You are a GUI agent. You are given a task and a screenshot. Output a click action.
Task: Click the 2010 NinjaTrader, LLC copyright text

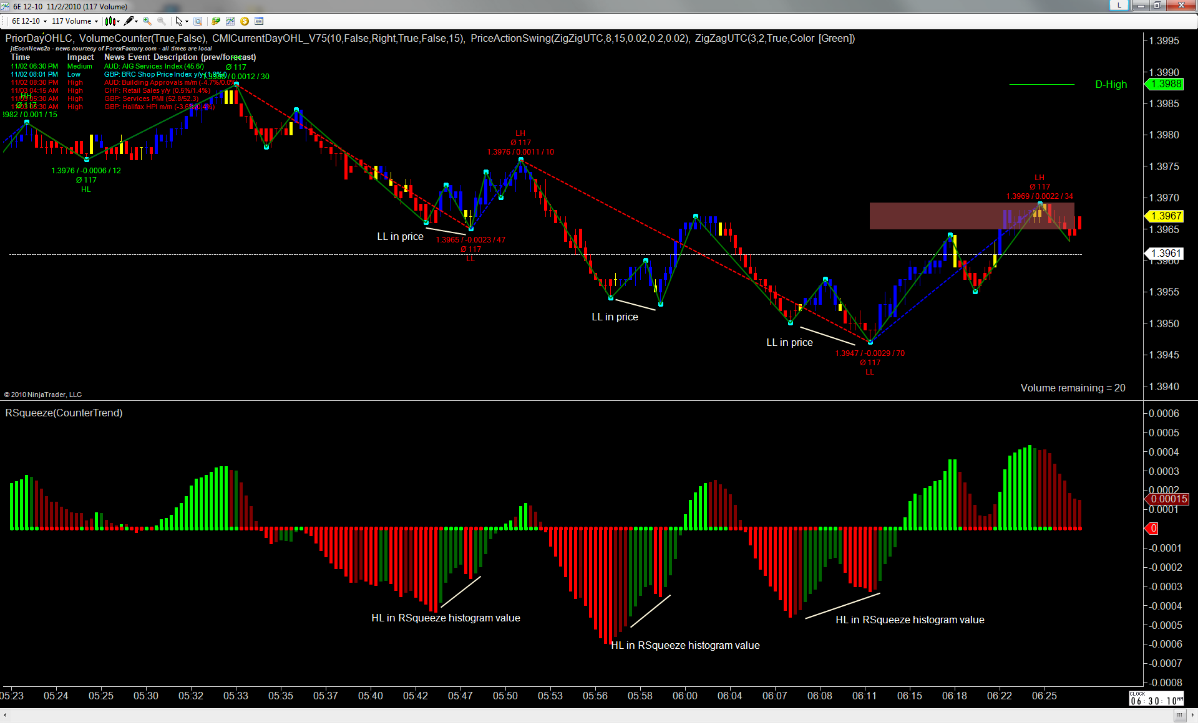(x=43, y=395)
